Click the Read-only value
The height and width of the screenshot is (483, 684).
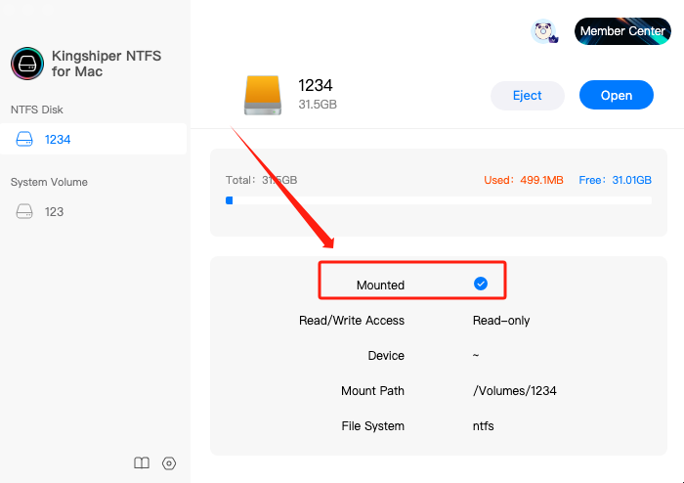[x=501, y=321]
